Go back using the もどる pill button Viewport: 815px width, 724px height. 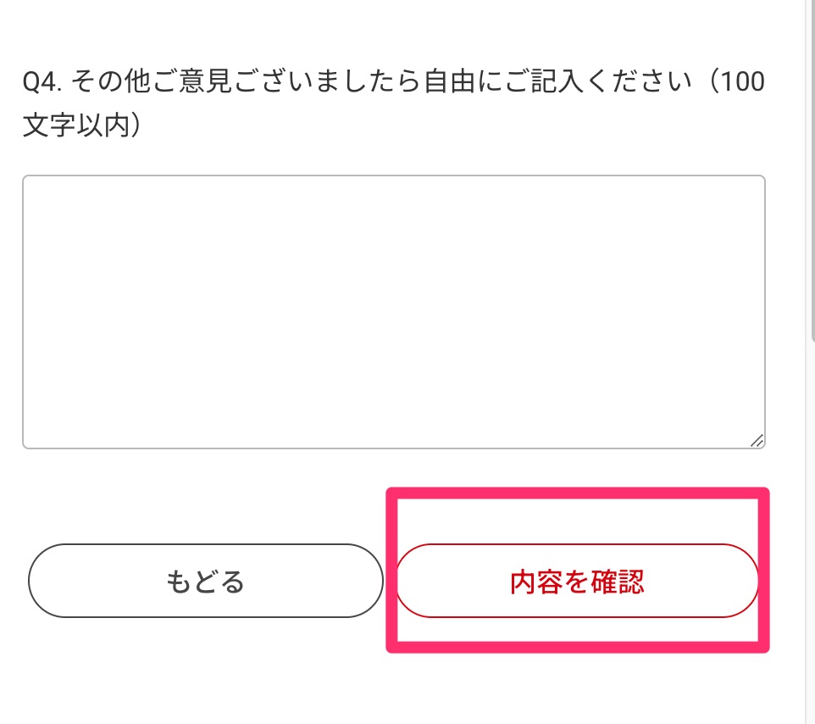click(x=205, y=581)
